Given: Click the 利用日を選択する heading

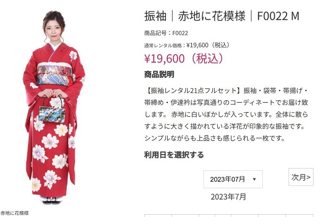Looking at the screenshot, I should [x=174, y=155].
